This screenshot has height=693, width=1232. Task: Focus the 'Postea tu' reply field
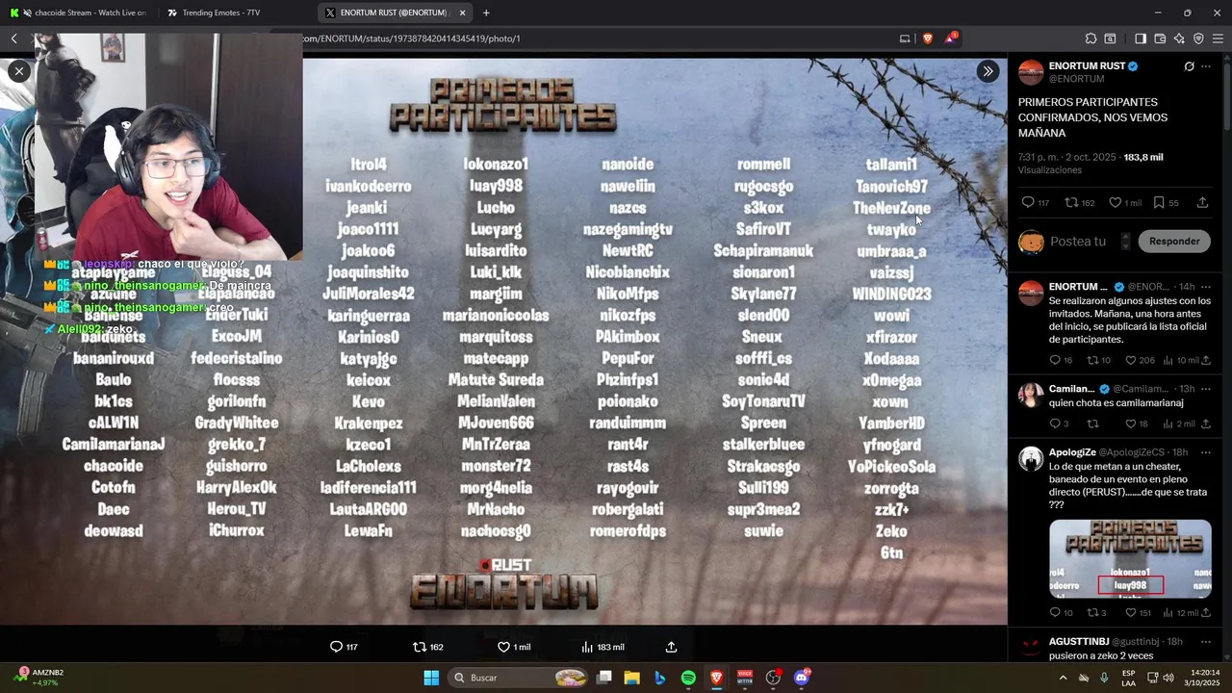[x=1078, y=242]
